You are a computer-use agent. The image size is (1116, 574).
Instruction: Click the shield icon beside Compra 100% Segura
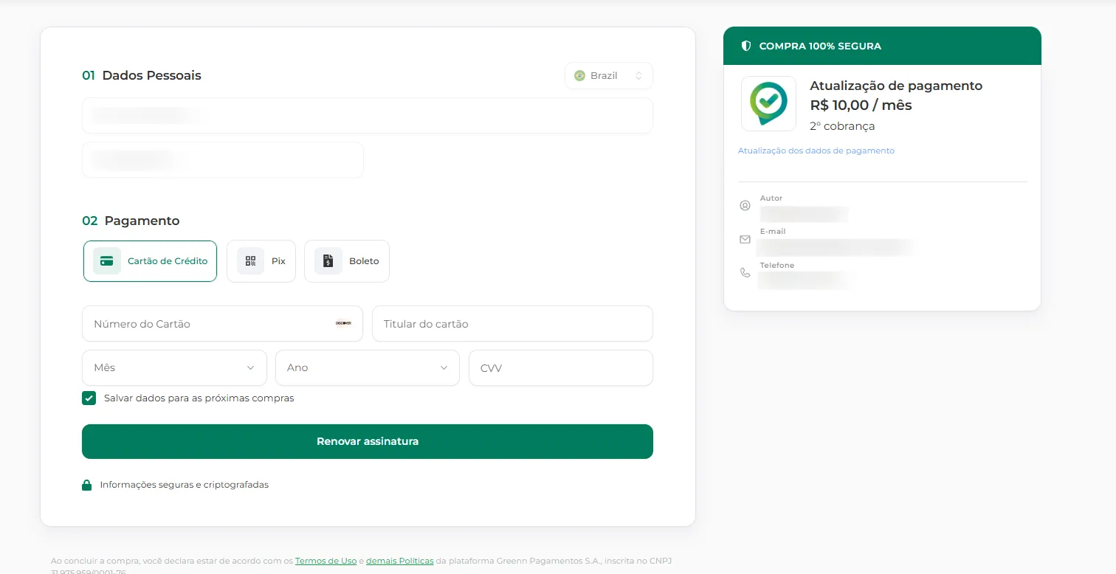pos(745,46)
